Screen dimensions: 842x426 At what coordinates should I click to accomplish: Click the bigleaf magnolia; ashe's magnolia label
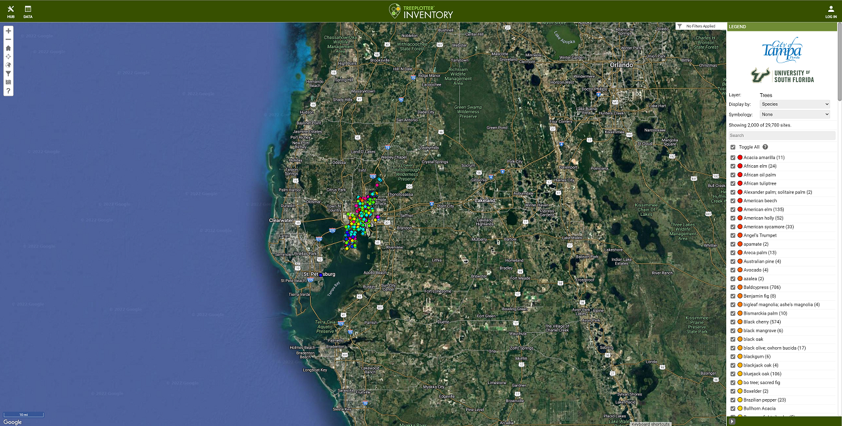pos(781,305)
